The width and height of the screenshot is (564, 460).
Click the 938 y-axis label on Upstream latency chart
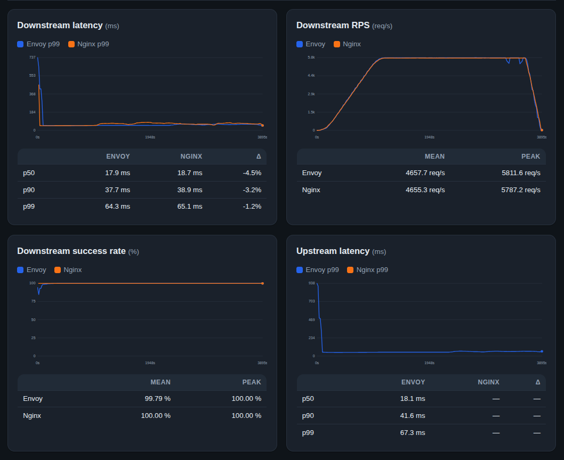(x=311, y=283)
